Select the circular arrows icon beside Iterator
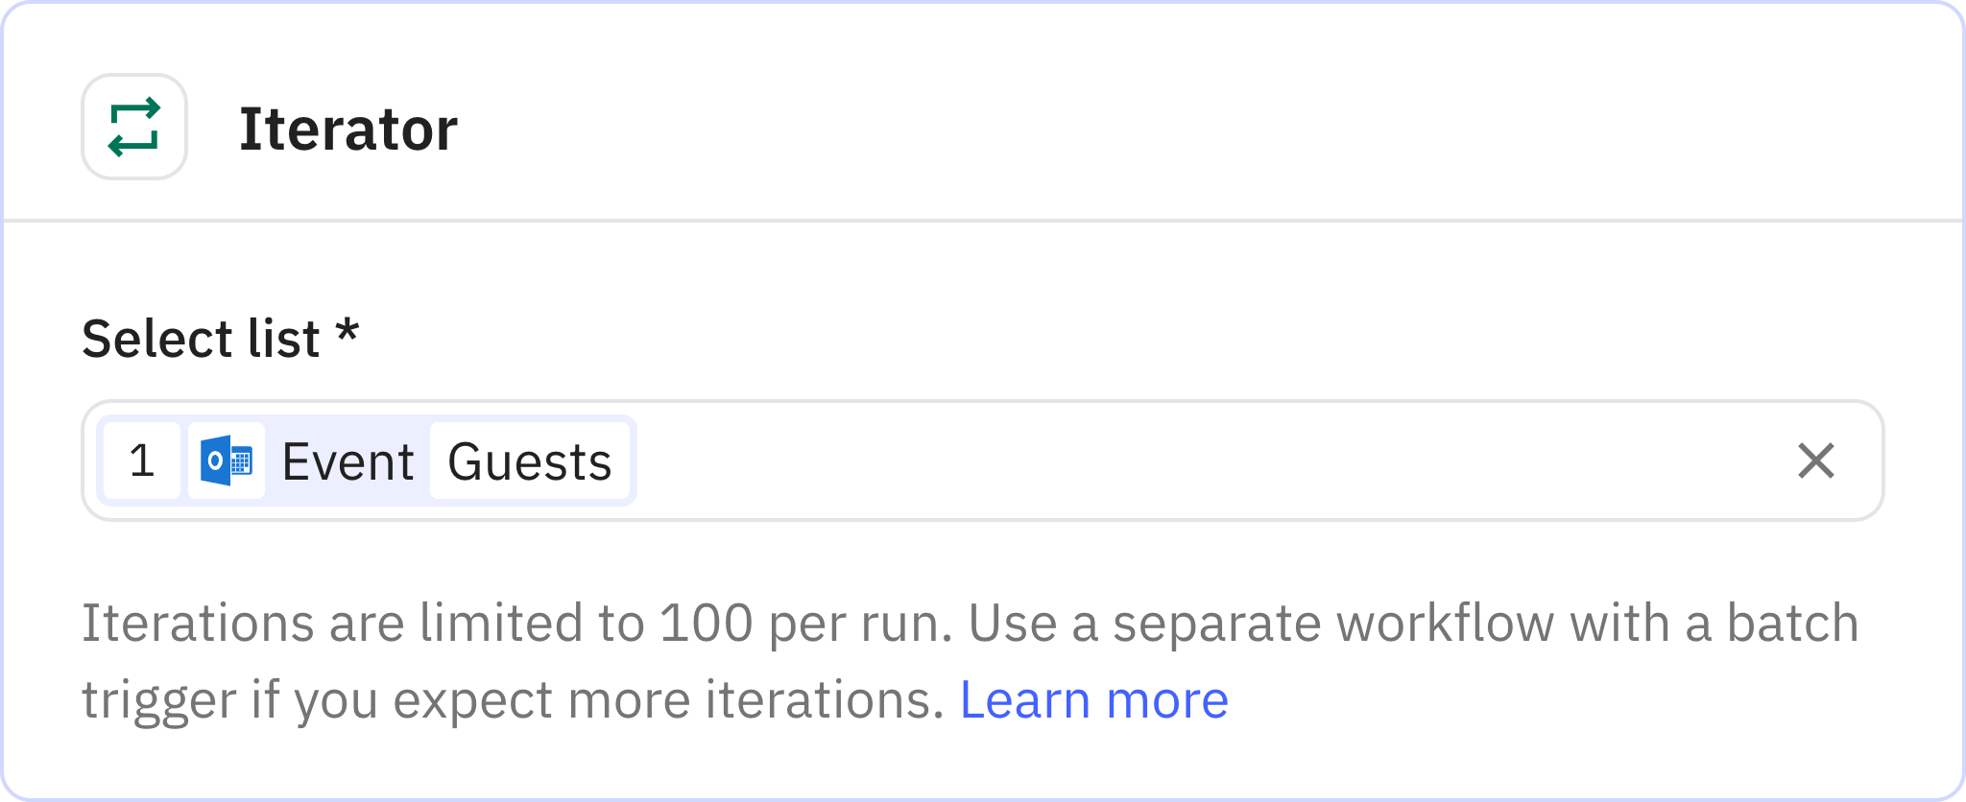 [133, 126]
